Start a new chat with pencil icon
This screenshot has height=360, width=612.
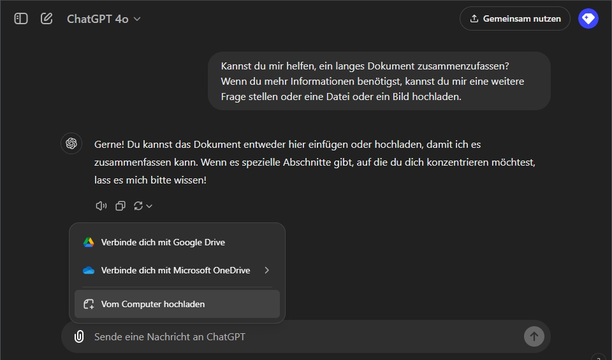point(47,18)
